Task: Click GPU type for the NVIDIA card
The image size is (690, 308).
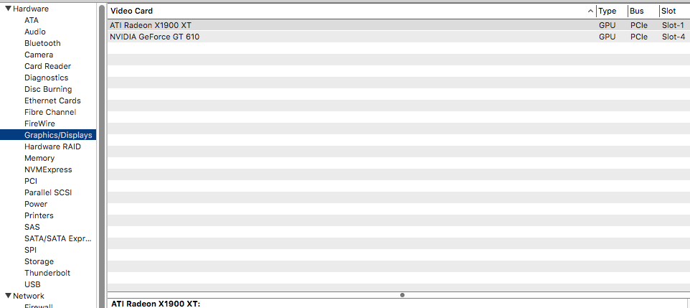Action: tap(608, 37)
